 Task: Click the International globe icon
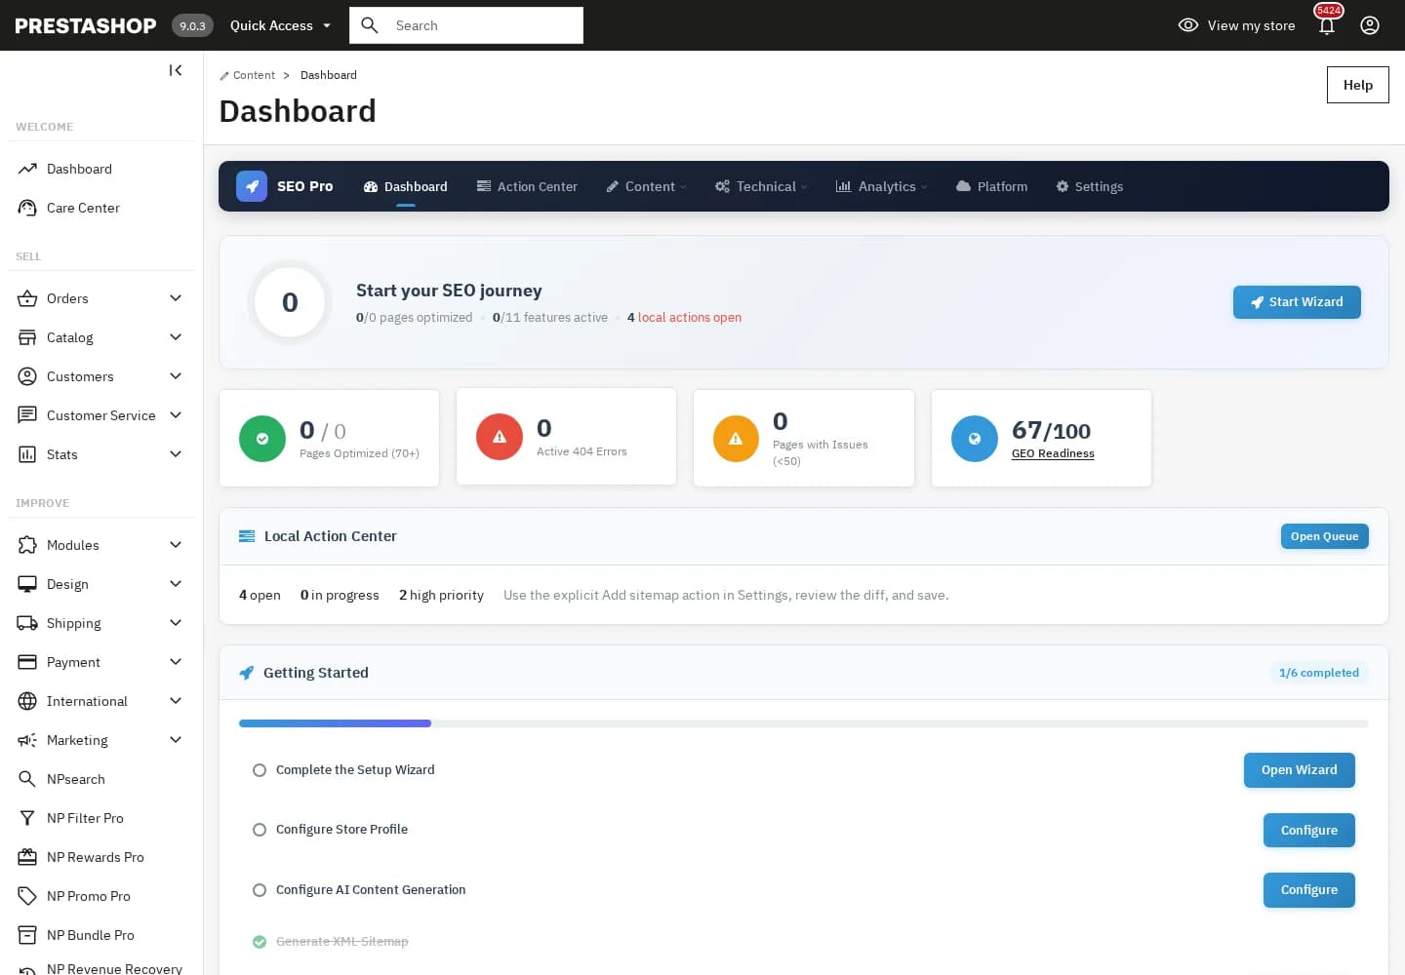coord(27,701)
